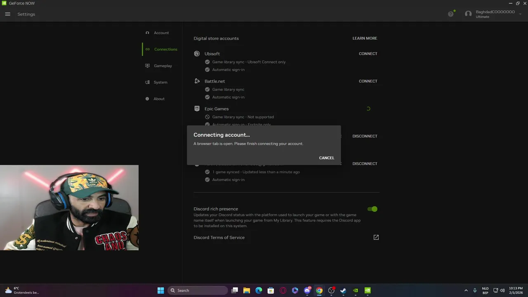Screen dimensions: 528x297
Task: Disconnect the account with 1 game synced
Action: point(365,164)
